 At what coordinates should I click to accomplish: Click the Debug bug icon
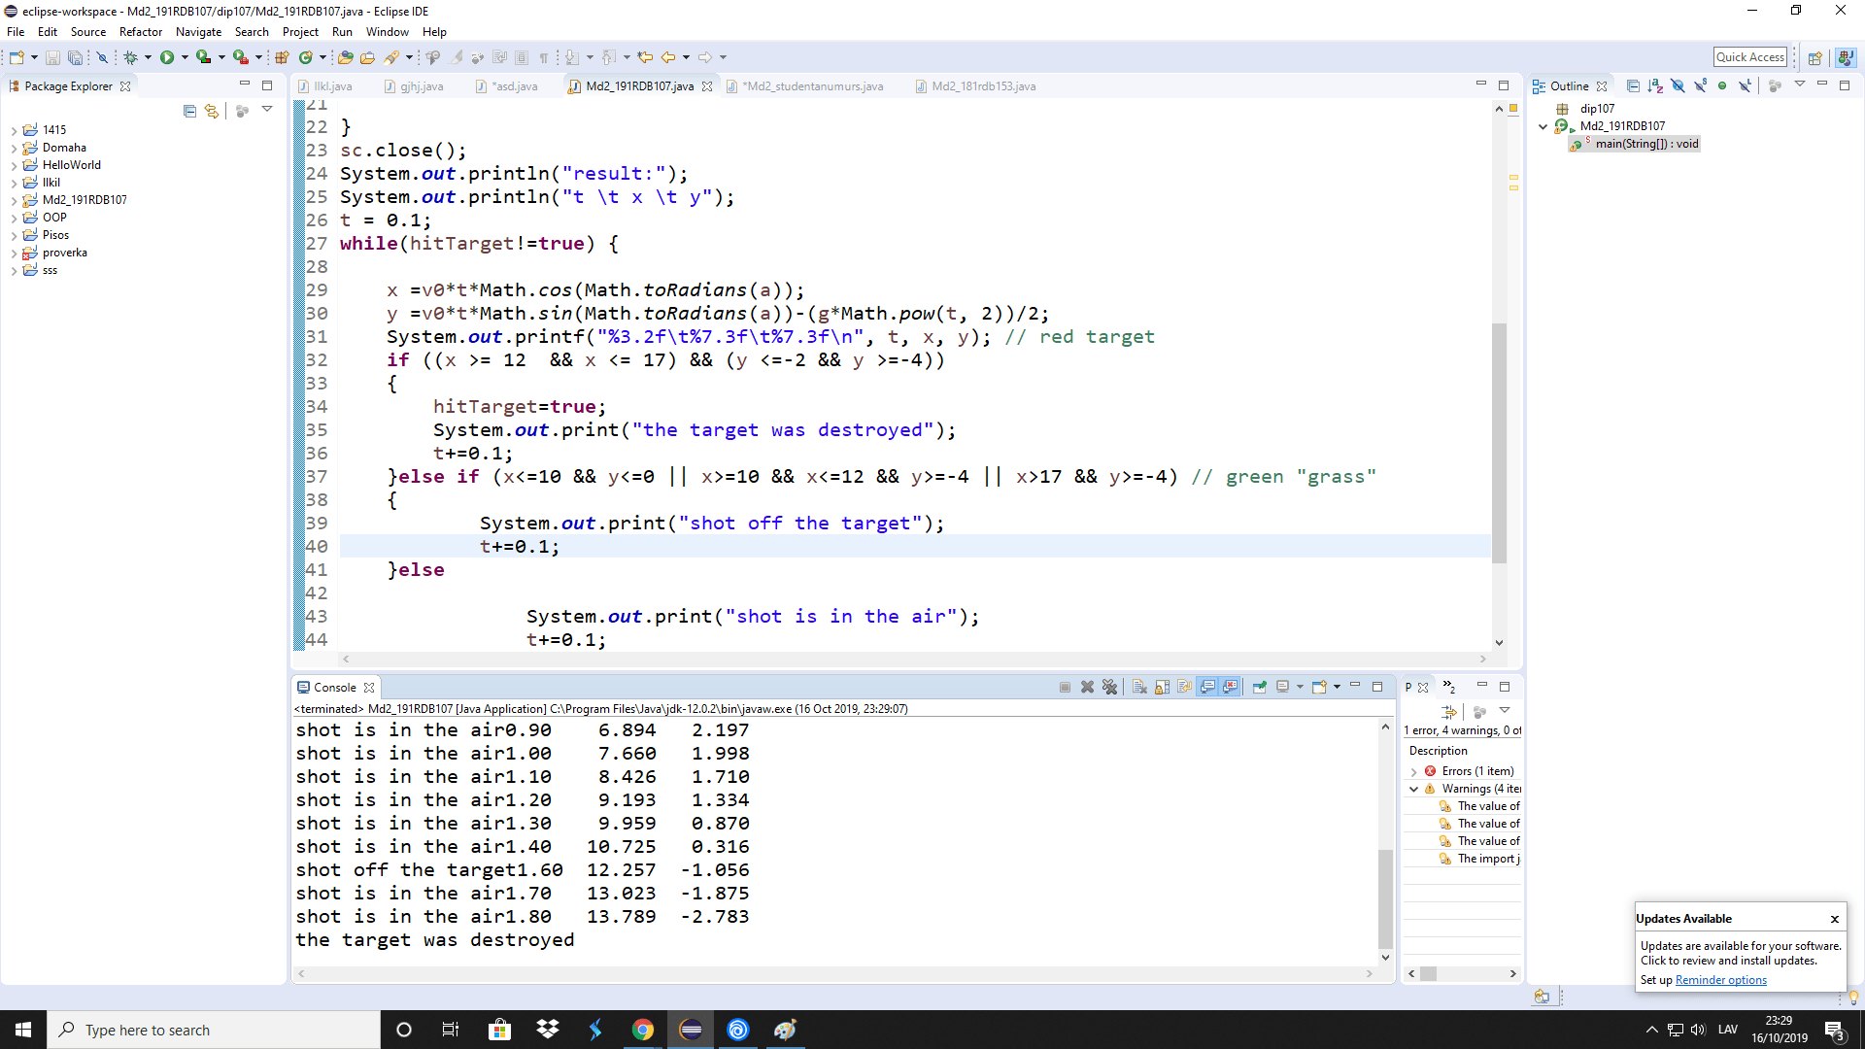click(x=130, y=57)
